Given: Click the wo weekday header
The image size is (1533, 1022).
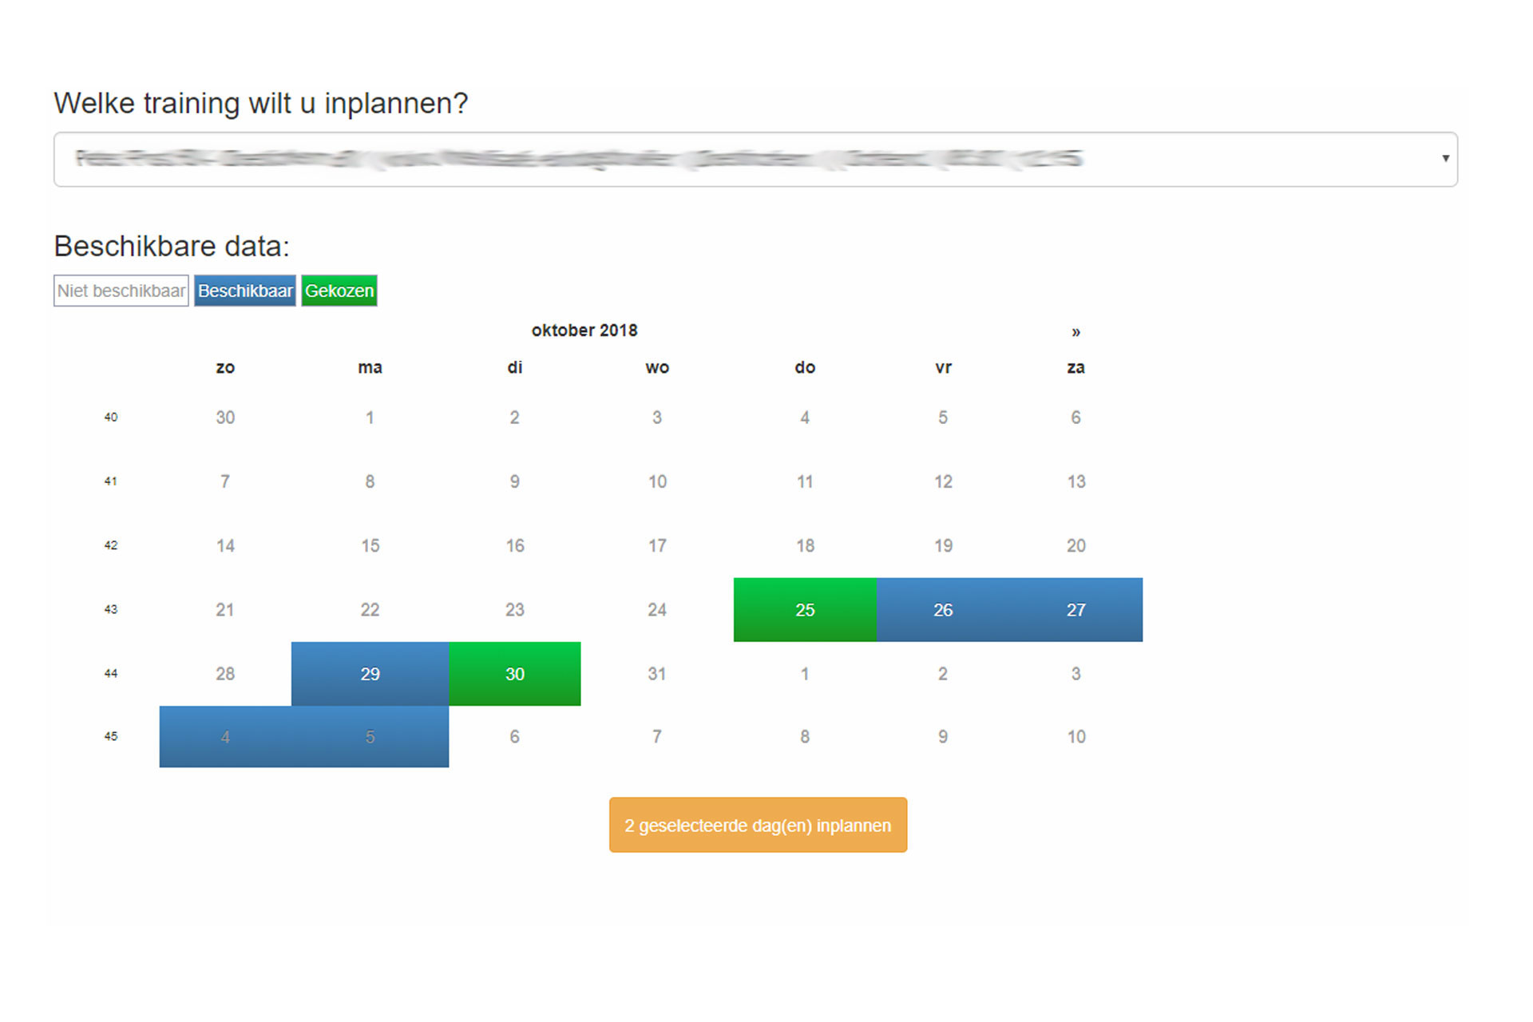Looking at the screenshot, I should (657, 367).
